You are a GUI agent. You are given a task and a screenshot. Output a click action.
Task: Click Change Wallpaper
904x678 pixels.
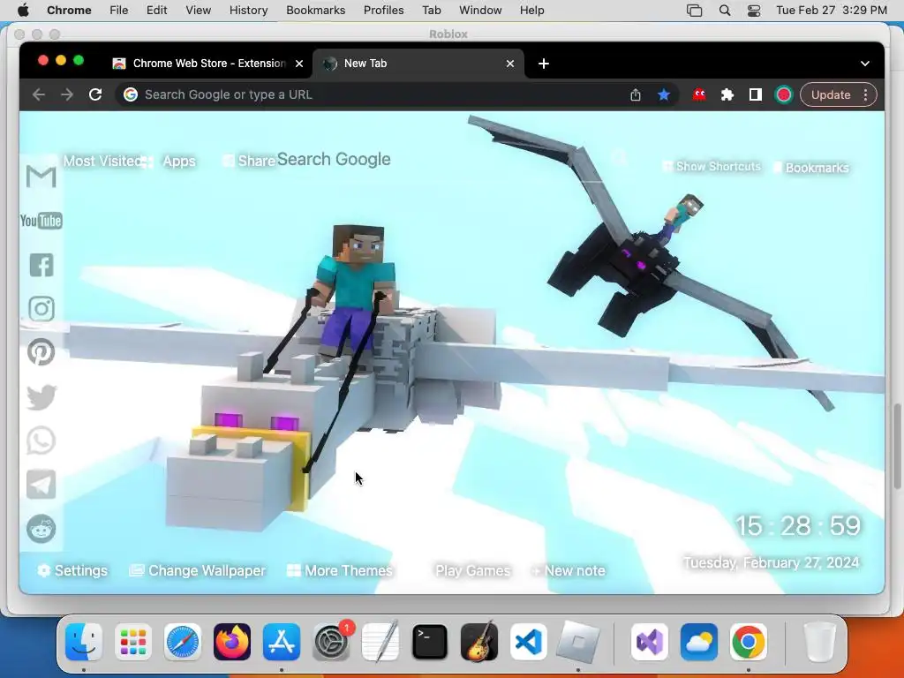(198, 571)
